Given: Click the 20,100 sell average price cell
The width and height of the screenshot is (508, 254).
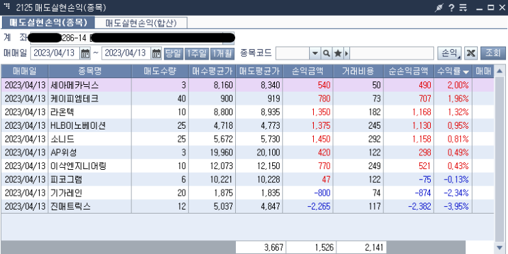Looking at the screenshot, I should (x=259, y=153).
